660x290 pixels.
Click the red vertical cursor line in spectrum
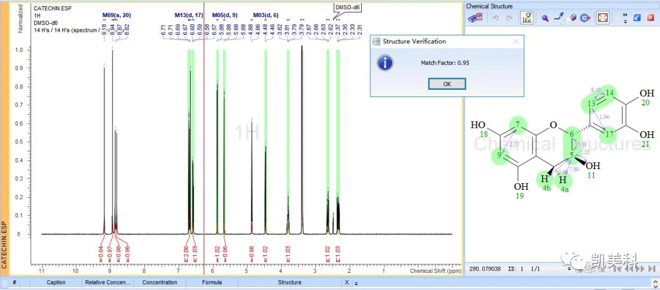point(204,139)
